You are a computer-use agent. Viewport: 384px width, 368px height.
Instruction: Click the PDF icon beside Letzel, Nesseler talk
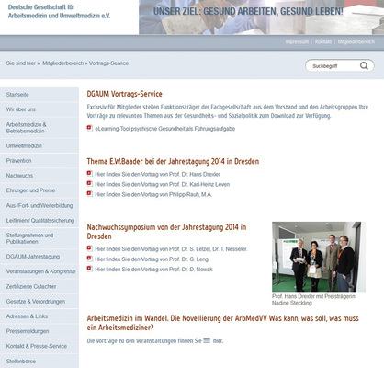[x=89, y=248]
